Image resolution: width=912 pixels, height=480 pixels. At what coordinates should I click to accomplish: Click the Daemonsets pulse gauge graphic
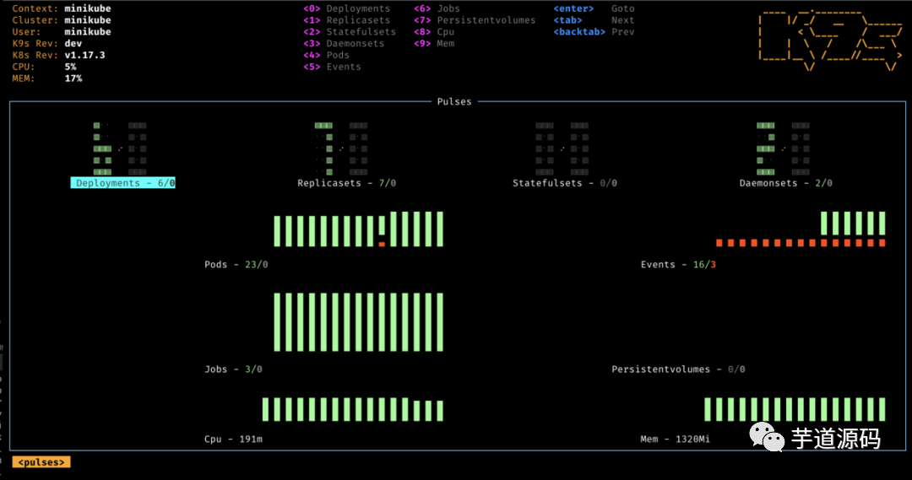(783, 148)
